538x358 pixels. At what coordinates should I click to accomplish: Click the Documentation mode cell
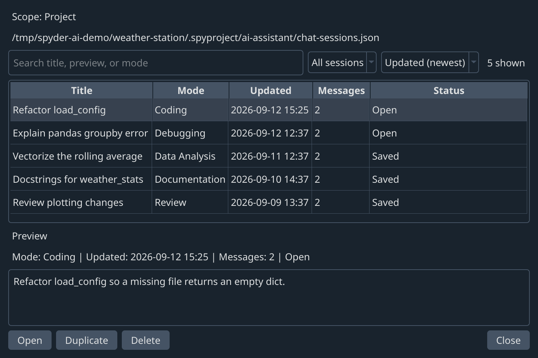190,179
